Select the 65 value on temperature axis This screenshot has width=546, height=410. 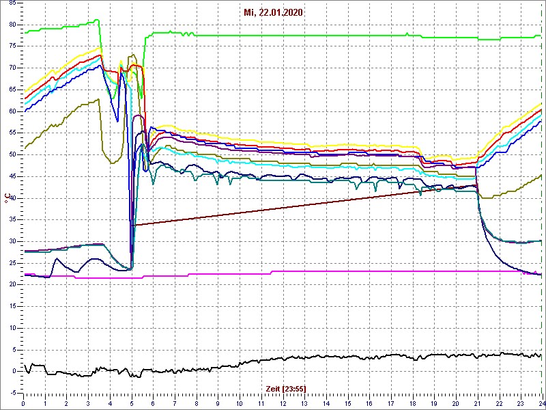tap(12, 90)
